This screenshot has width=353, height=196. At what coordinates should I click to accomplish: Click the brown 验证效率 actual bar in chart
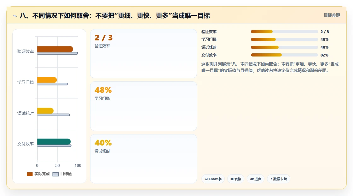click(55, 49)
